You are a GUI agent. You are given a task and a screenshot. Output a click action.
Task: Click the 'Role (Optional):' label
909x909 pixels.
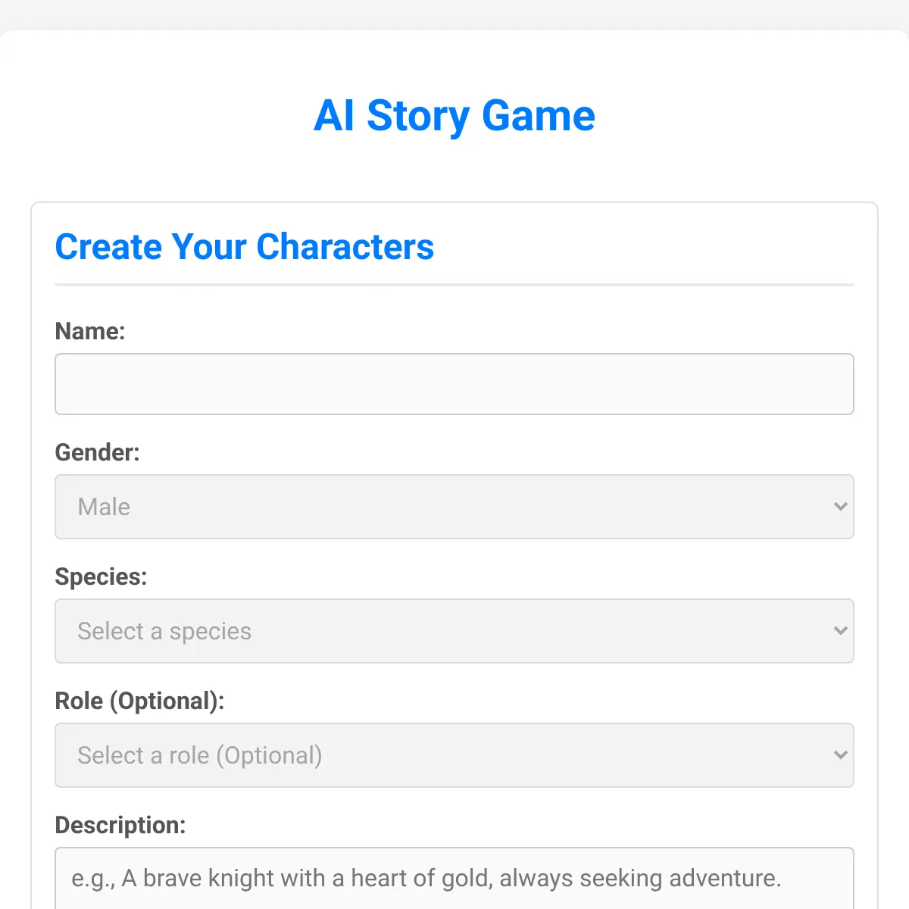[x=140, y=701]
